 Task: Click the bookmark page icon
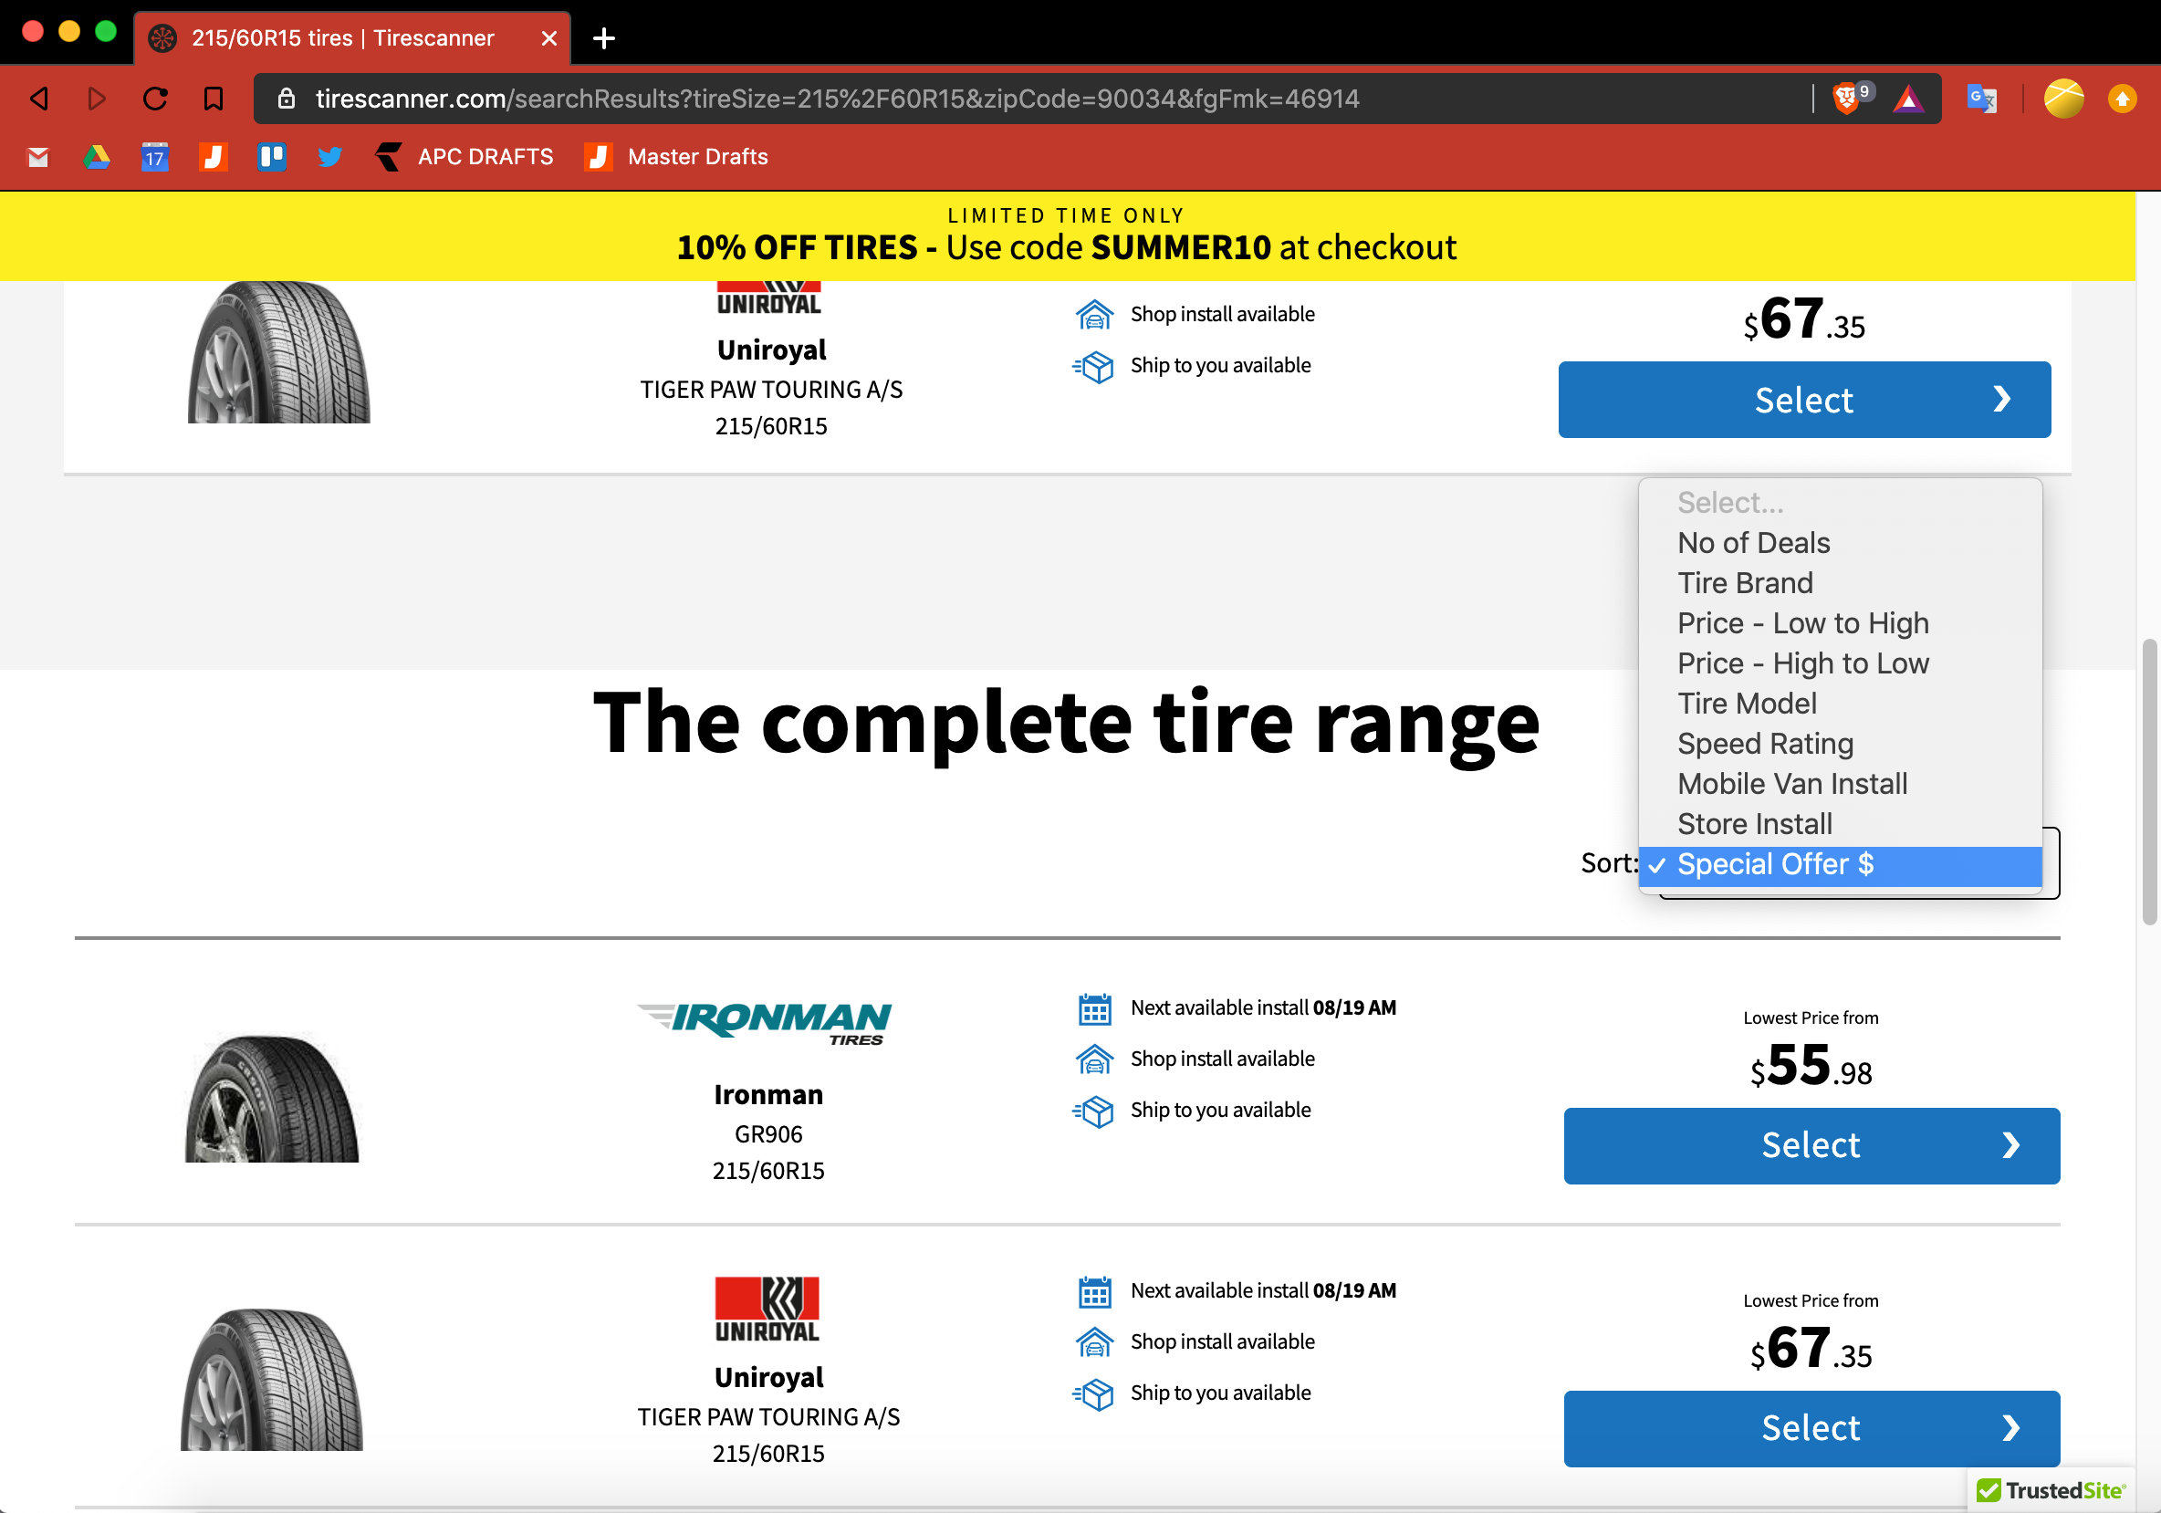click(214, 98)
